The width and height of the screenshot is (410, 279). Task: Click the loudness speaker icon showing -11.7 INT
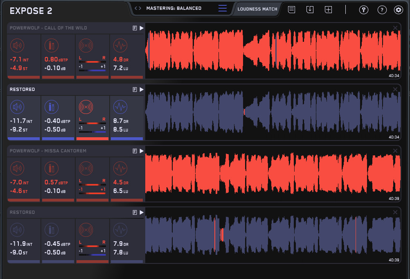[17, 107]
